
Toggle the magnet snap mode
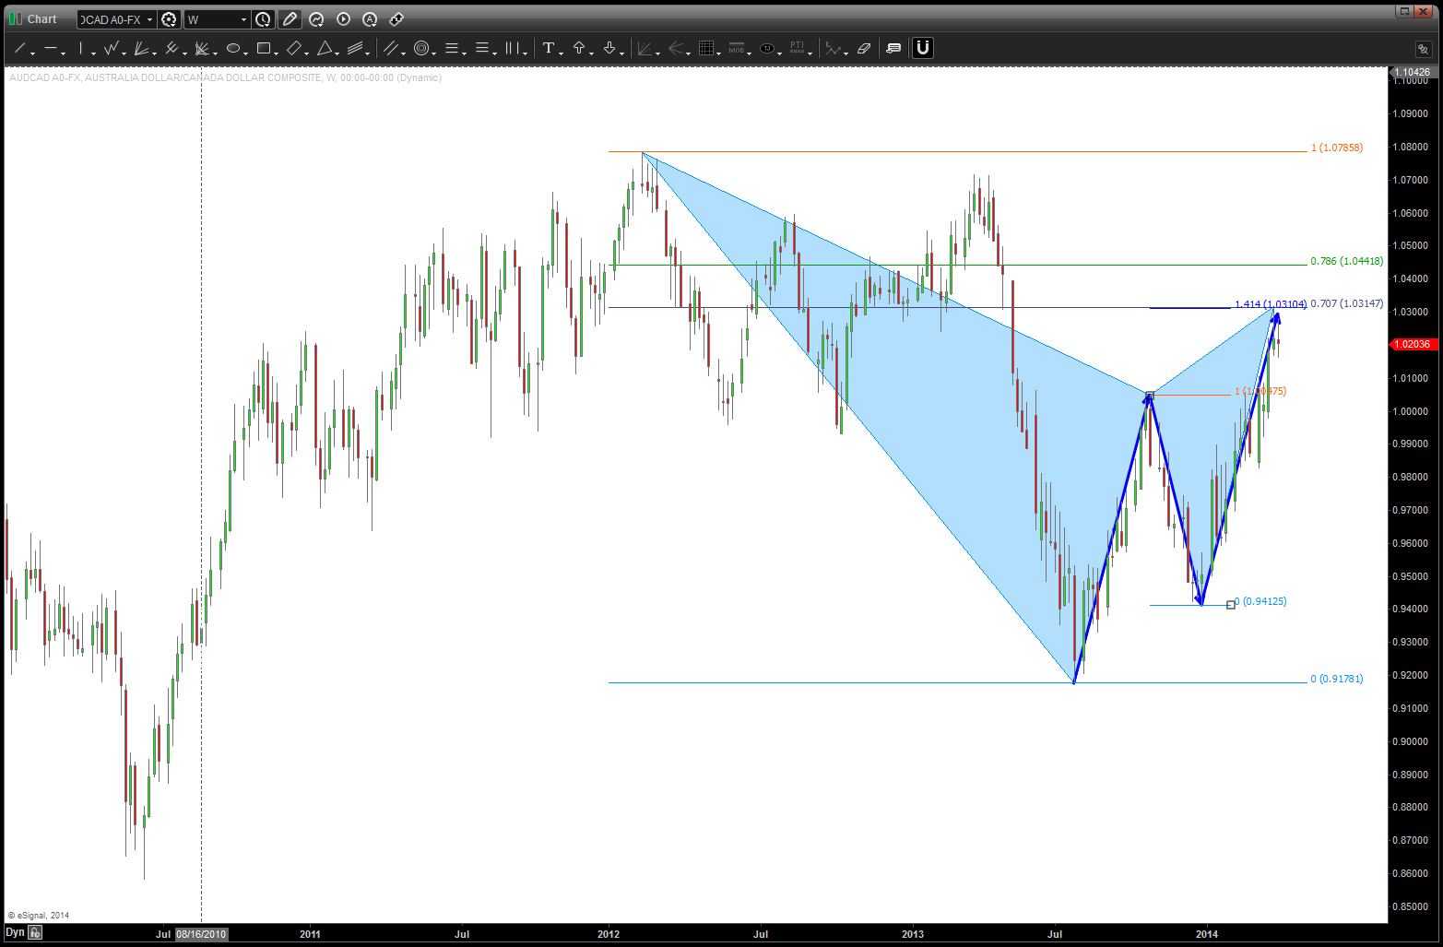[922, 48]
